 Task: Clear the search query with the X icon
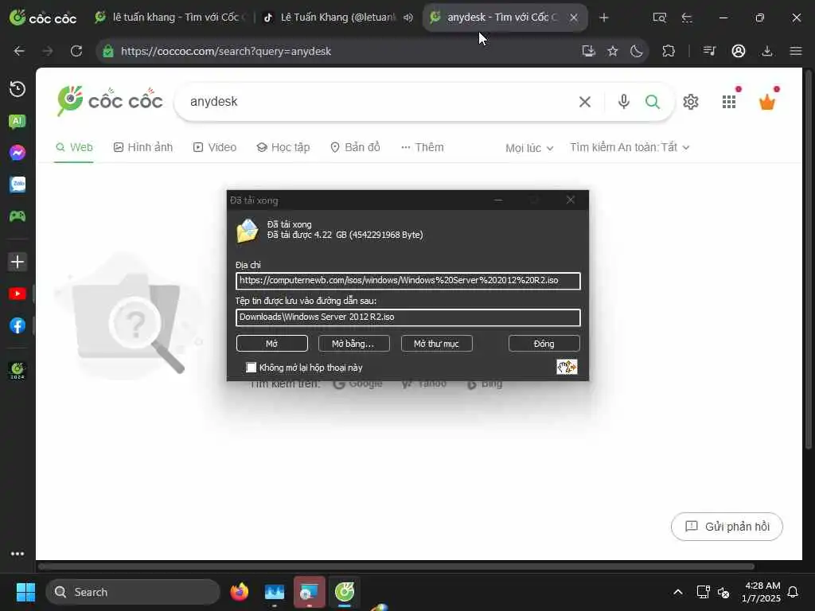pyautogui.click(x=585, y=102)
